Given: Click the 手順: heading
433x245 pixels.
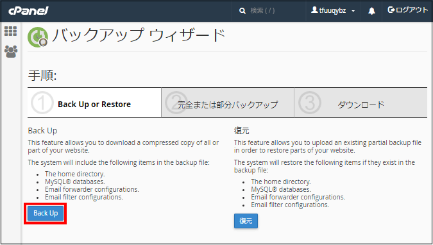Looking at the screenshot, I should (x=42, y=75).
